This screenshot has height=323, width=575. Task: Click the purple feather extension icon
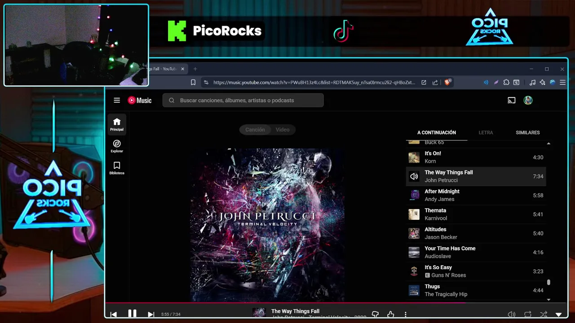tap(496, 82)
